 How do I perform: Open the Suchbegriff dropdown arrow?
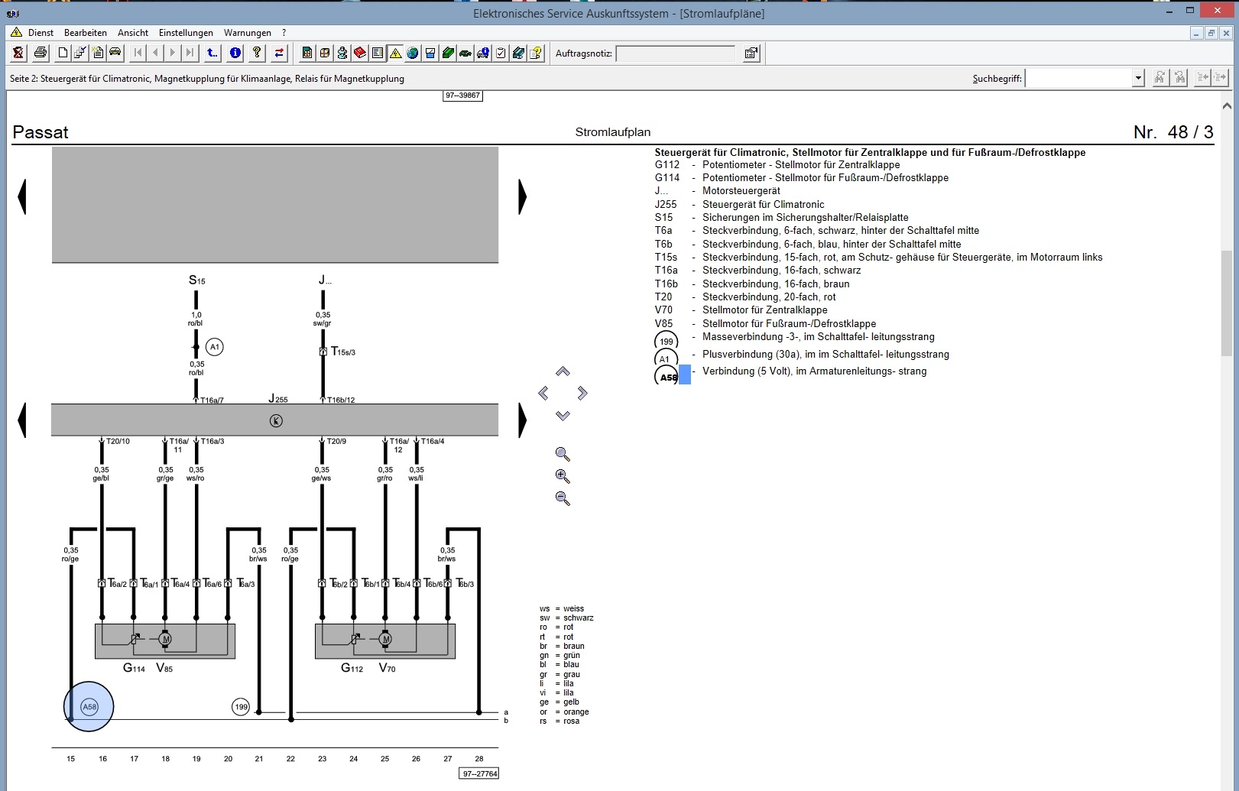coord(1138,78)
